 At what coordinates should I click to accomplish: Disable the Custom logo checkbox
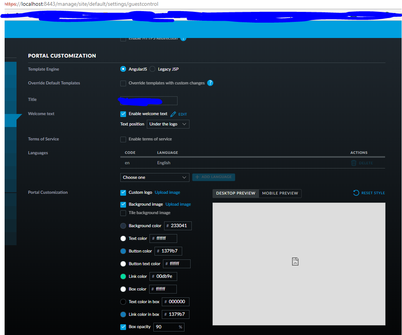pyautogui.click(x=123, y=192)
